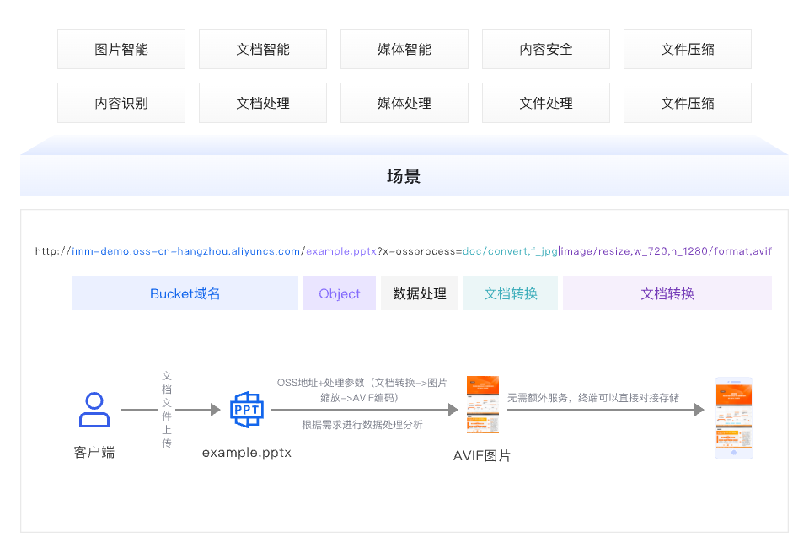Open the 内容安全 capability card

tap(545, 49)
